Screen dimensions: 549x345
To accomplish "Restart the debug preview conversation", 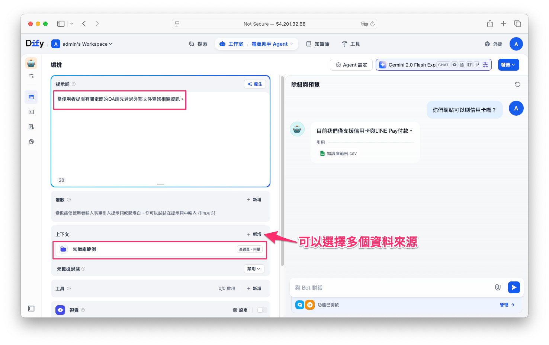I will [x=517, y=84].
